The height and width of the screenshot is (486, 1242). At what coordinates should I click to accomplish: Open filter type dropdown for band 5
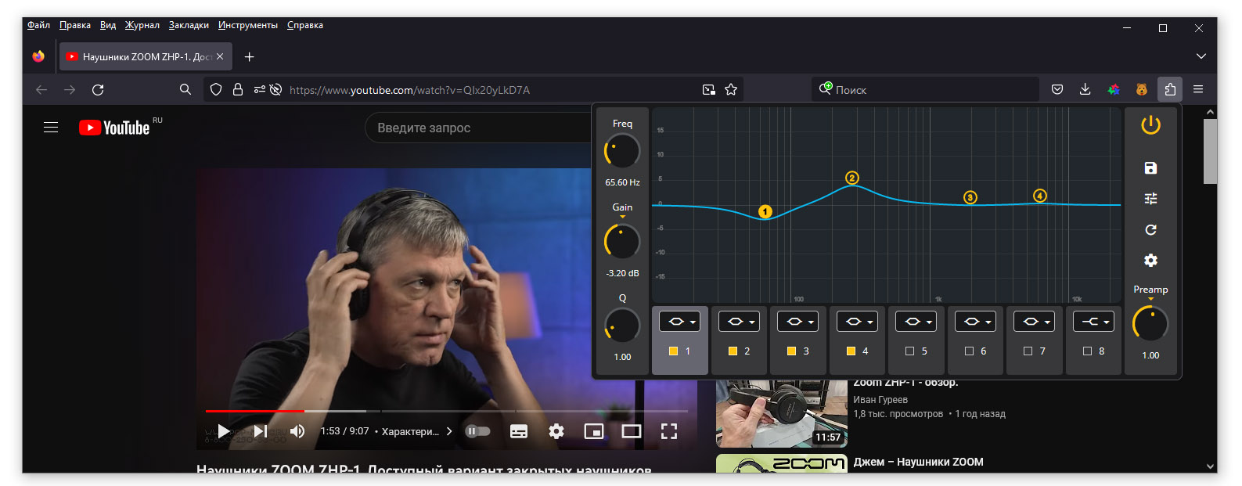click(x=916, y=322)
